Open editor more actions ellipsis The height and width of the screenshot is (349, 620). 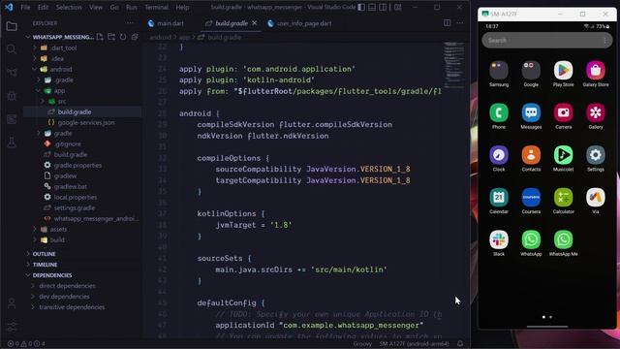click(x=459, y=23)
